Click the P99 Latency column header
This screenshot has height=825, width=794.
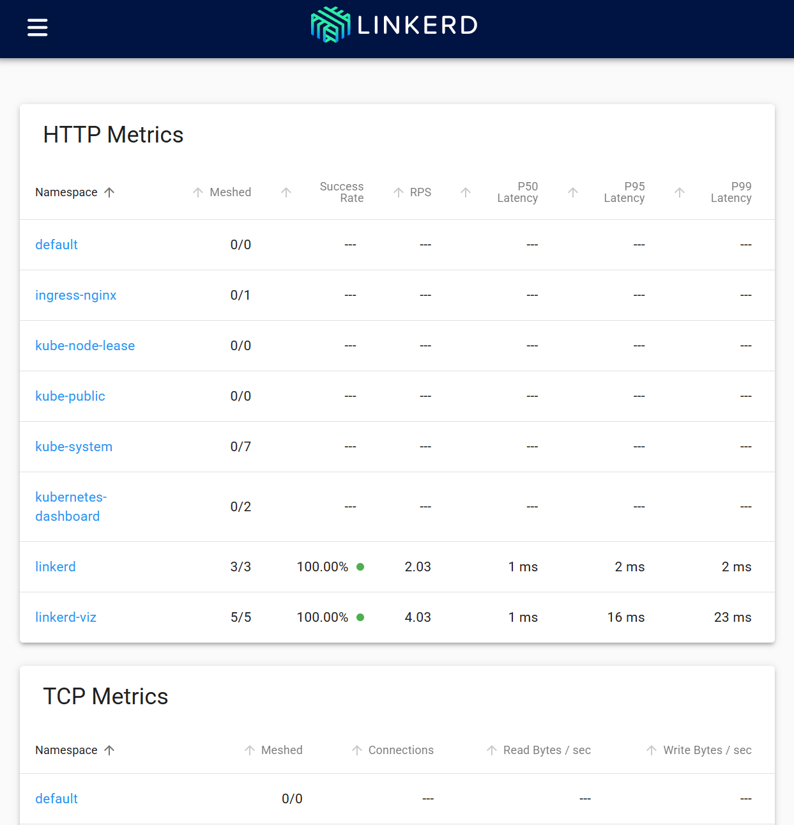[x=731, y=192]
